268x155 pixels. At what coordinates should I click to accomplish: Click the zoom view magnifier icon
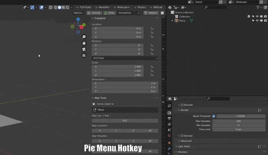click(84, 37)
